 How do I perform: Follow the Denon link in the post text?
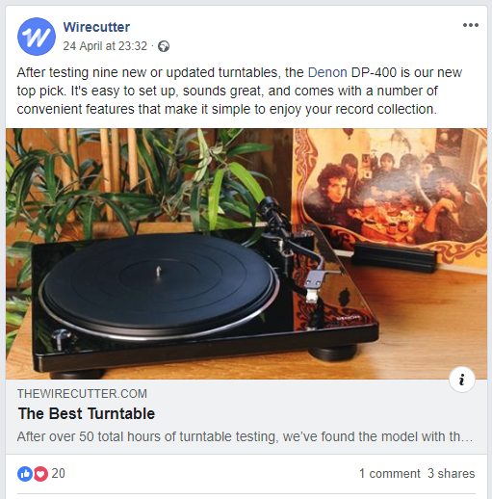pyautogui.click(x=327, y=72)
